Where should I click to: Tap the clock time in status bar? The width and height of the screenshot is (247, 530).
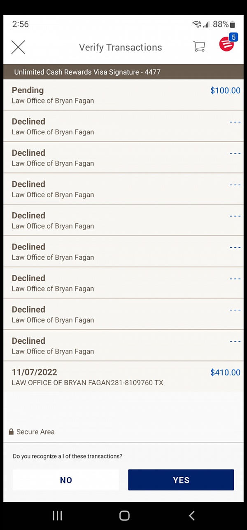click(21, 24)
